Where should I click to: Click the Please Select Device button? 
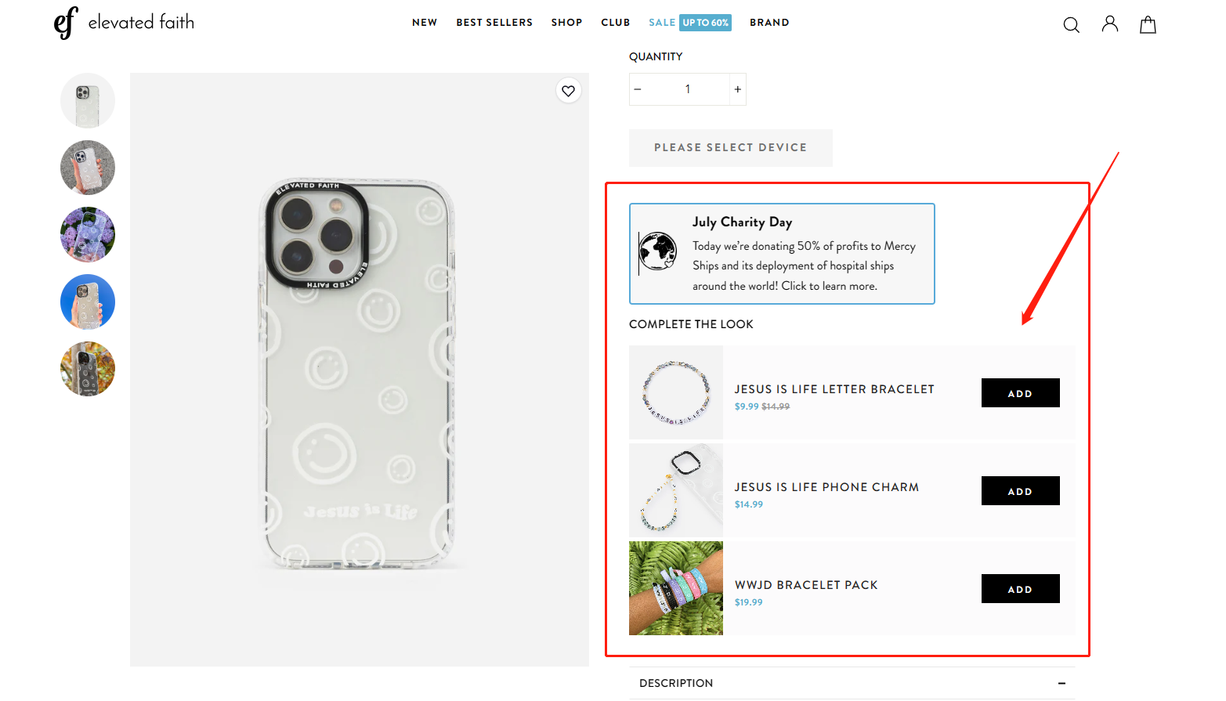[730, 147]
